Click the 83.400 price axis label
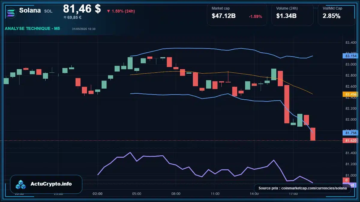360x202 pixels. (351, 42)
